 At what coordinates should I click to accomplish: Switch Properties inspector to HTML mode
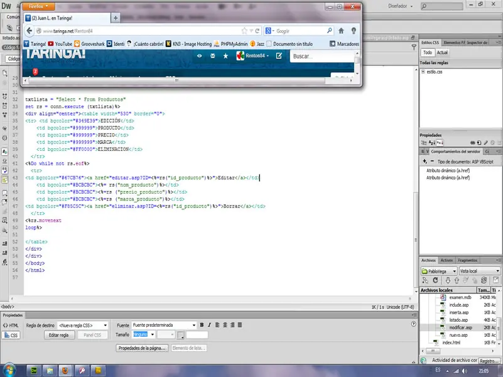pos(11,325)
